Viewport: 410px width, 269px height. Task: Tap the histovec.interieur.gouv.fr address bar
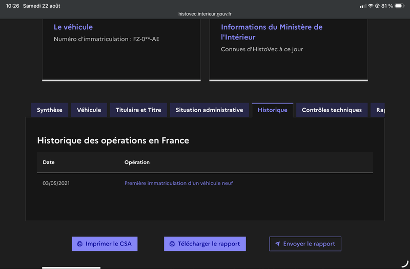pos(205,14)
